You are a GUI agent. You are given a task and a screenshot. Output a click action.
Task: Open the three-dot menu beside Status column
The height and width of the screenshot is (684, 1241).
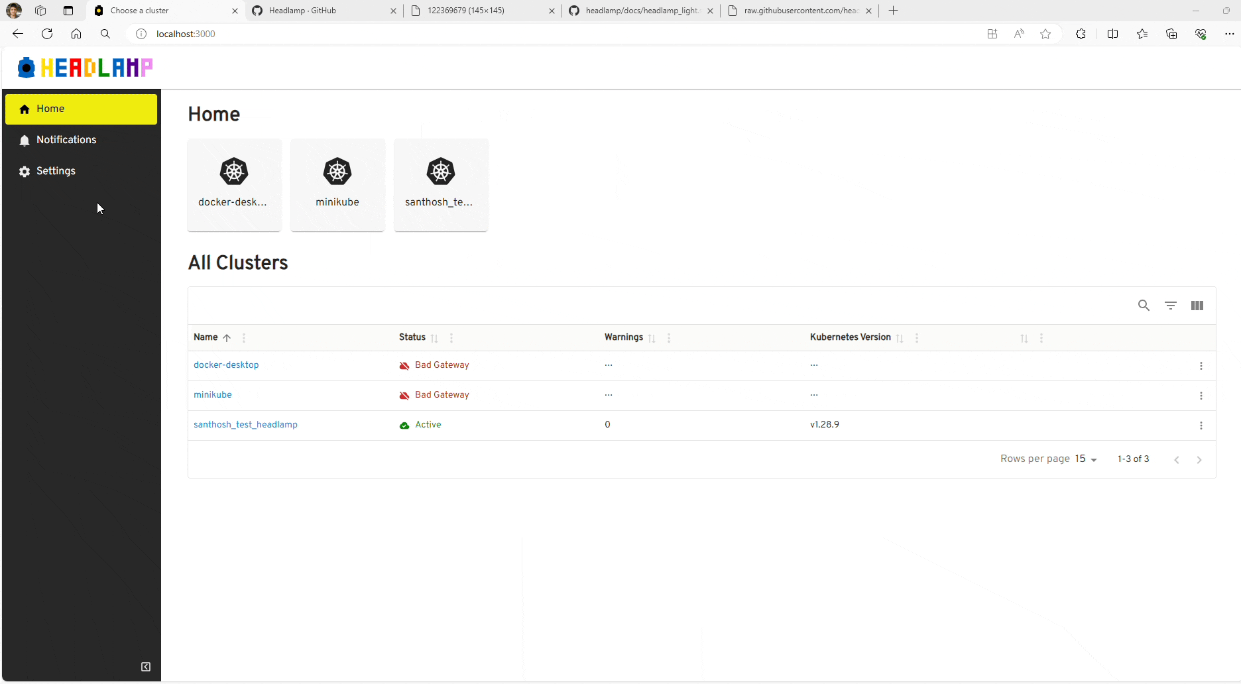coord(451,338)
